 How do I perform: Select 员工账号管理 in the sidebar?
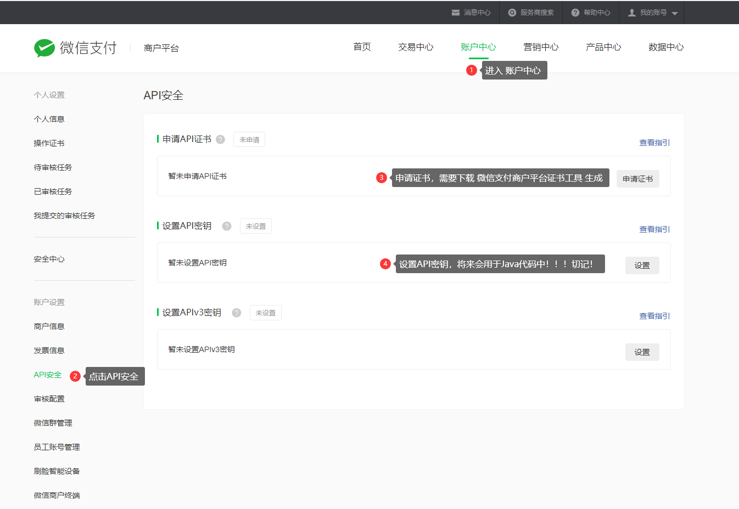(x=57, y=447)
